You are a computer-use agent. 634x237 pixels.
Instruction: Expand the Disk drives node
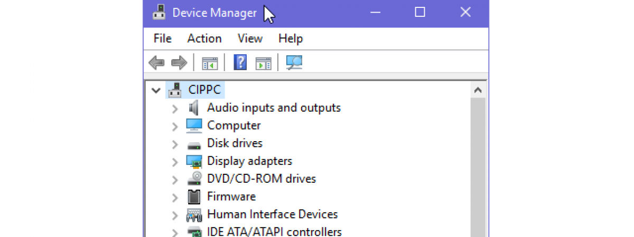[x=175, y=144]
